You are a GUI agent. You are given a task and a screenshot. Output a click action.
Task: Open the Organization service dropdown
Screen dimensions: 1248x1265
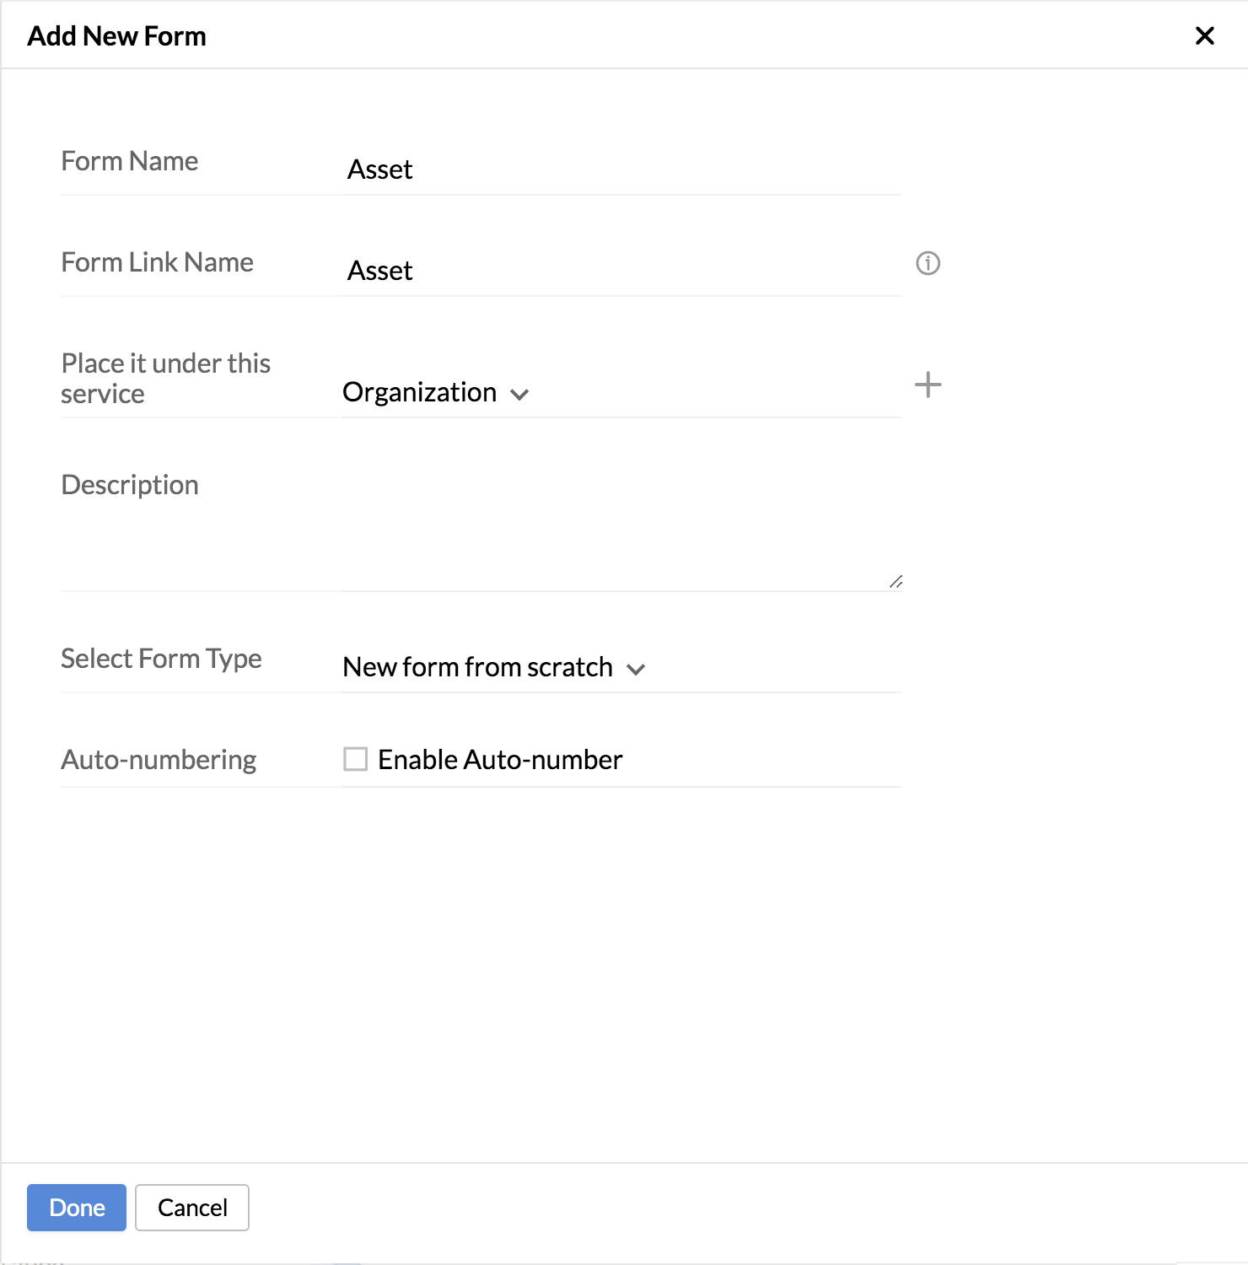coord(436,392)
